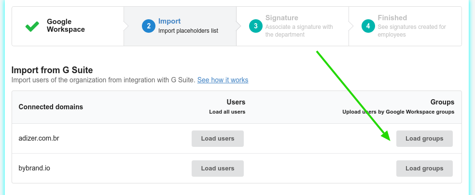Viewport: 475px width, 195px height.
Task: Load users for bybrand.io
Action: (x=218, y=169)
